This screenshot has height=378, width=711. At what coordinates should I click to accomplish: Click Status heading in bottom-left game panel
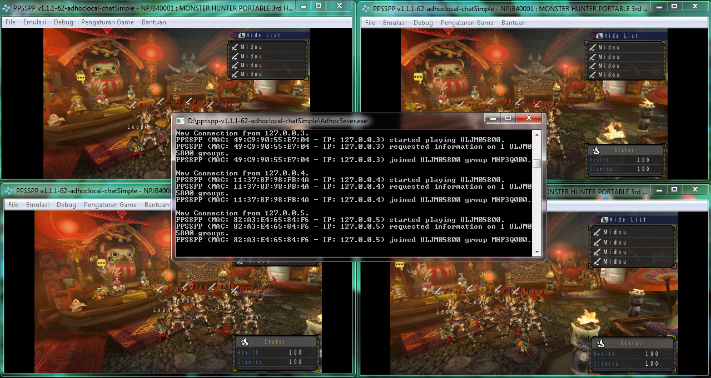(275, 342)
